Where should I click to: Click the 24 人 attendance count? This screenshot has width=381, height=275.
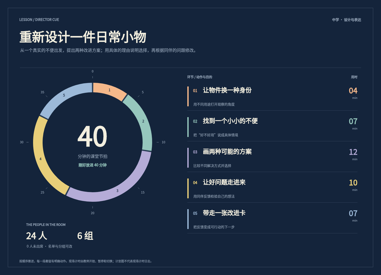point(37,236)
